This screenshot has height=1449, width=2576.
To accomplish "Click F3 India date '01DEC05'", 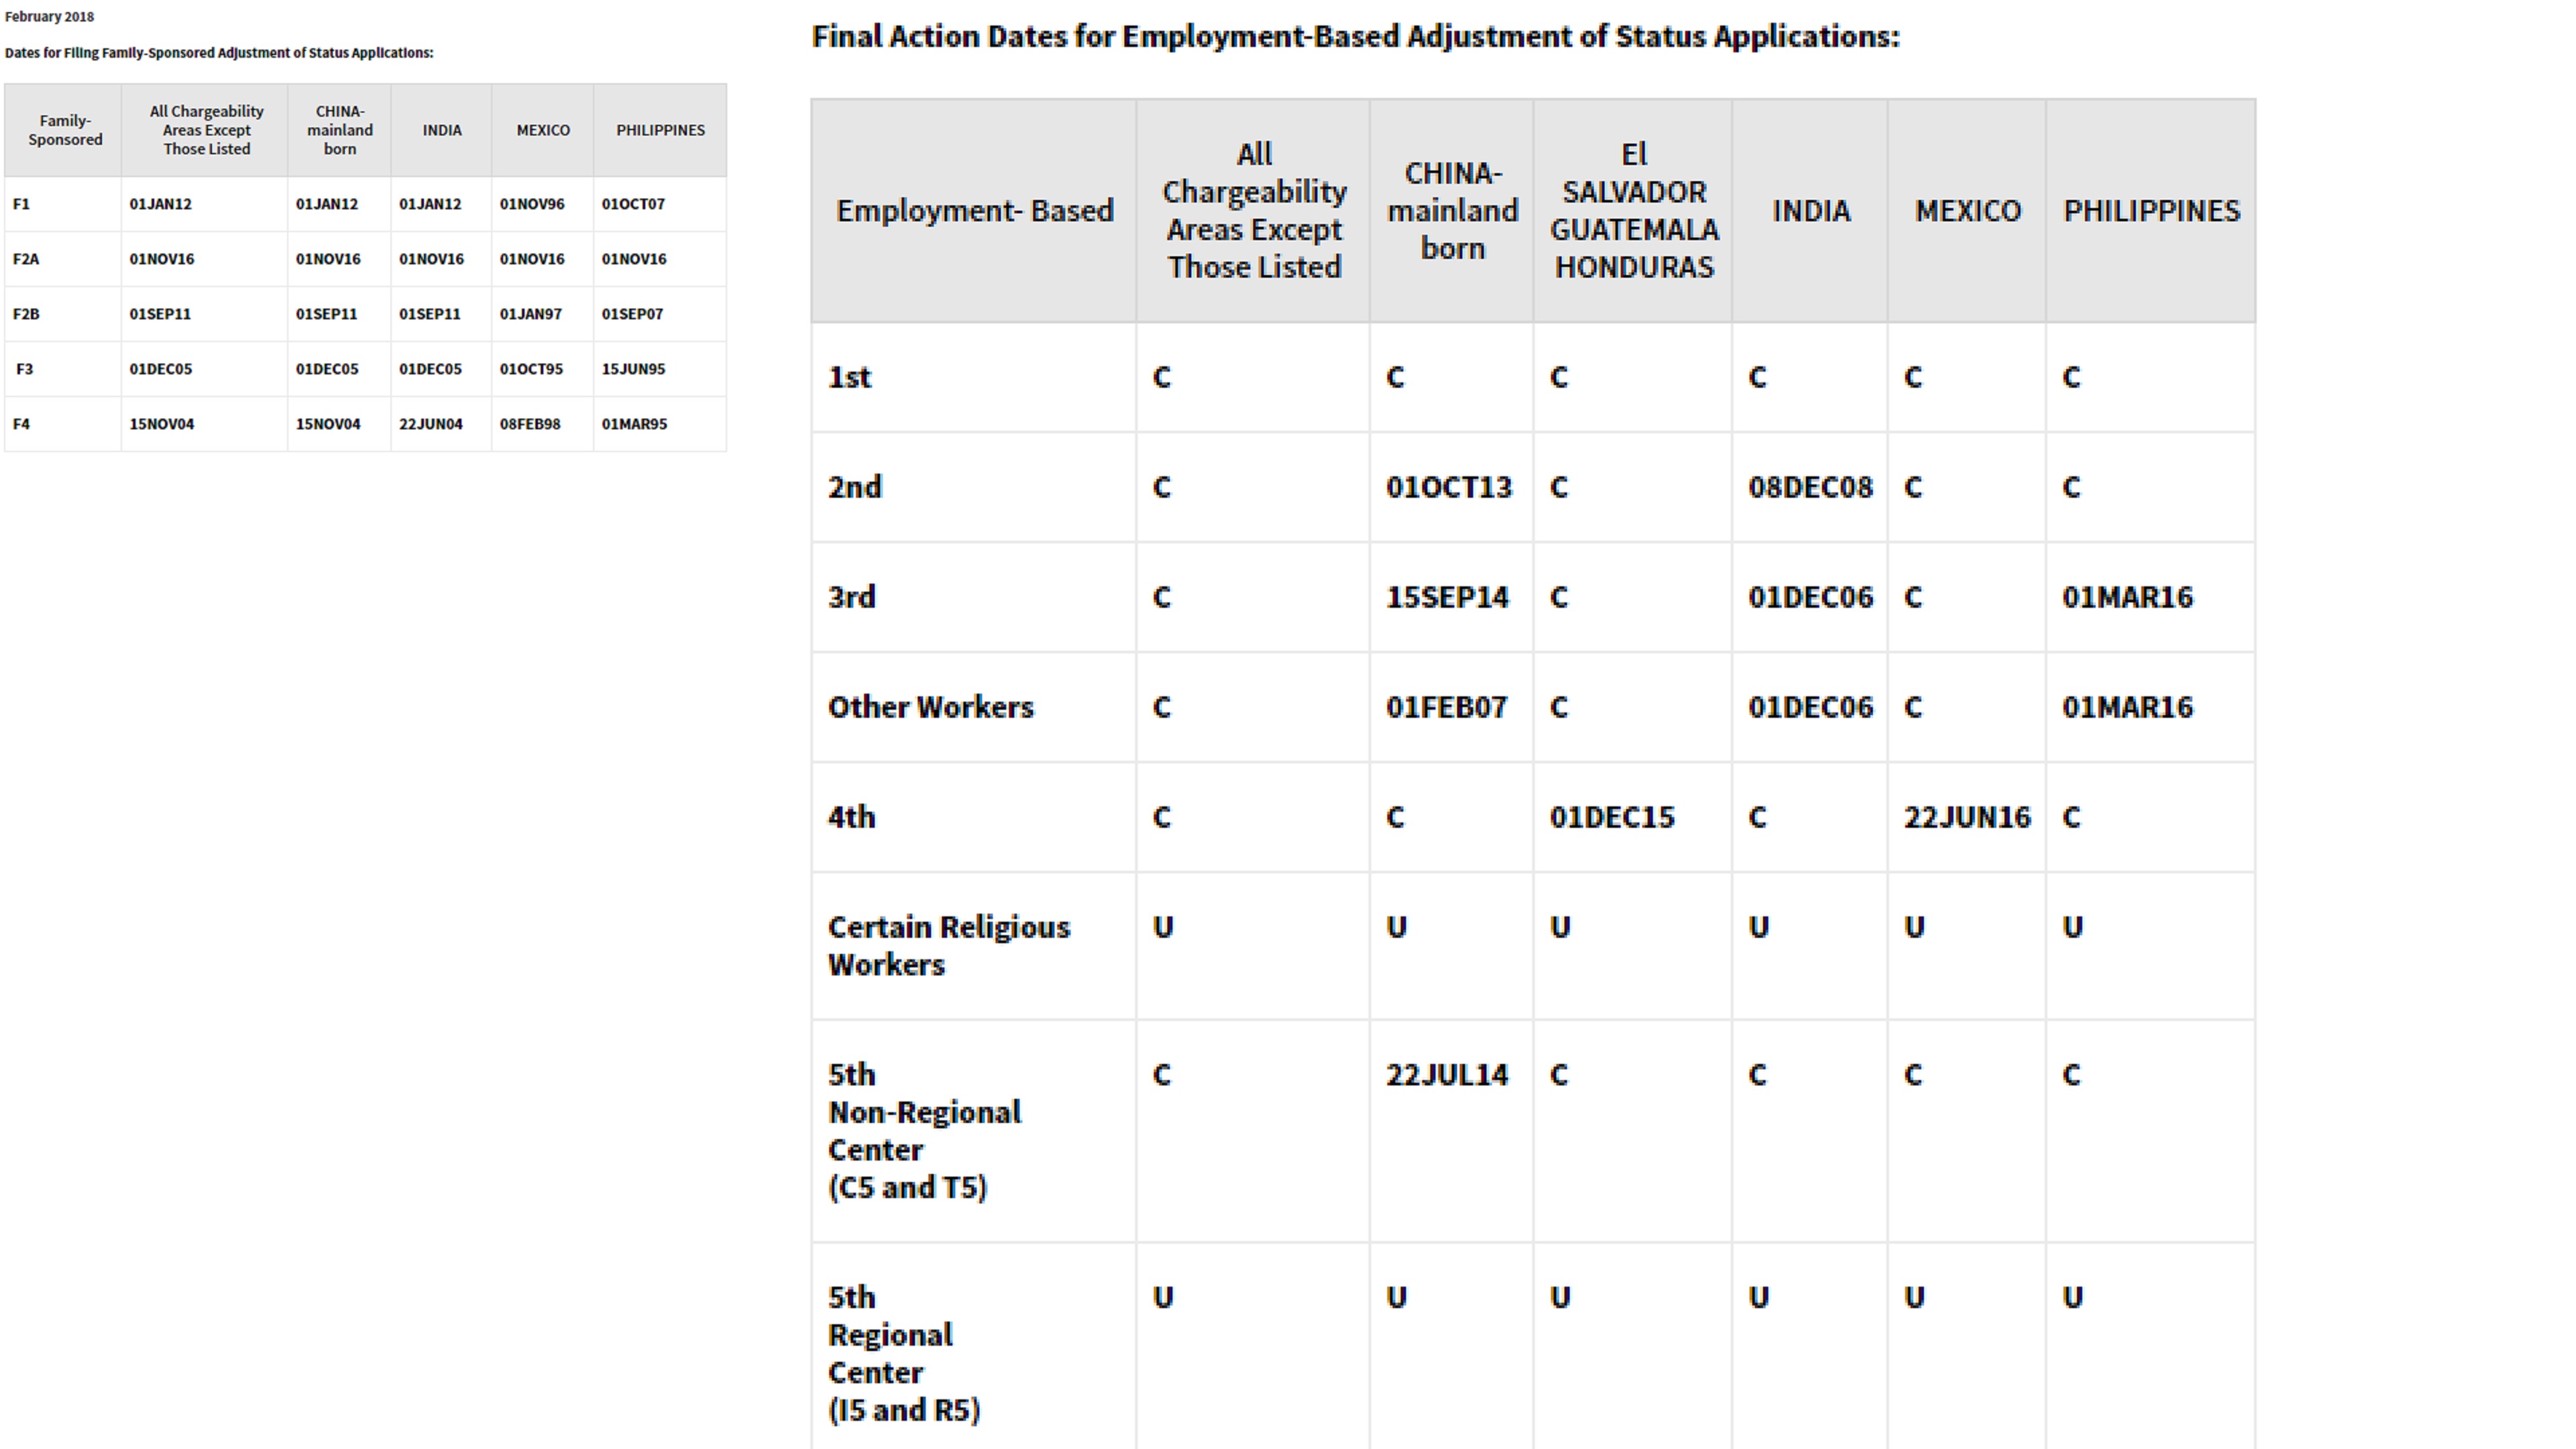I will click(430, 369).
